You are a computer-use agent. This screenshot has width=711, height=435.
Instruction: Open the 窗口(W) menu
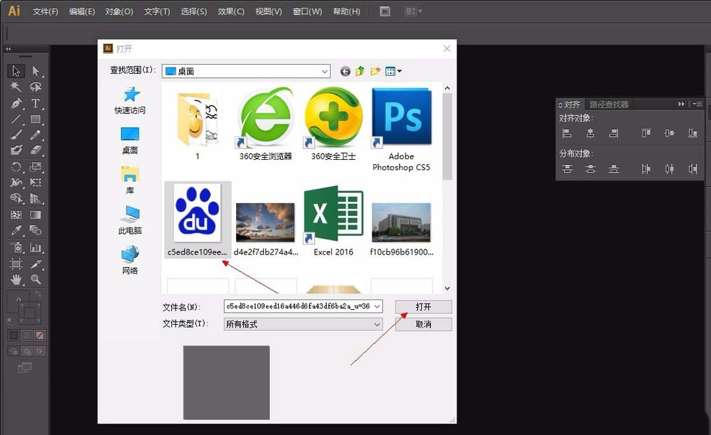[307, 11]
